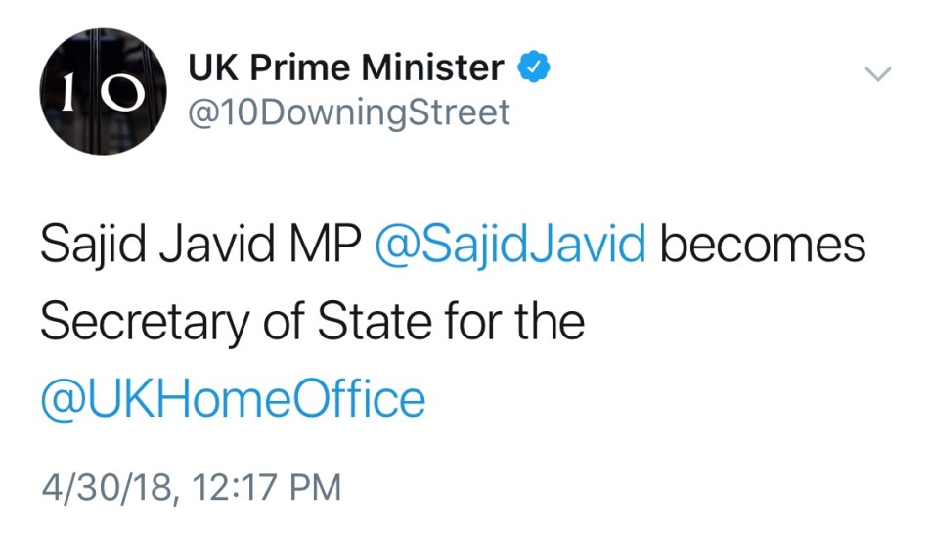929x538 pixels.
Task: Click the tweet timestamp 4/30/18, 12:17 PM
Action: 191,486
